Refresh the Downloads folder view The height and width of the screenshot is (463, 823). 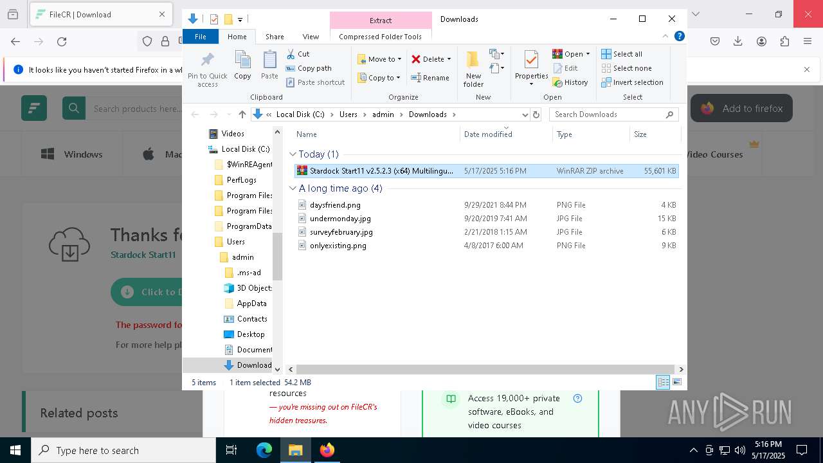click(536, 114)
